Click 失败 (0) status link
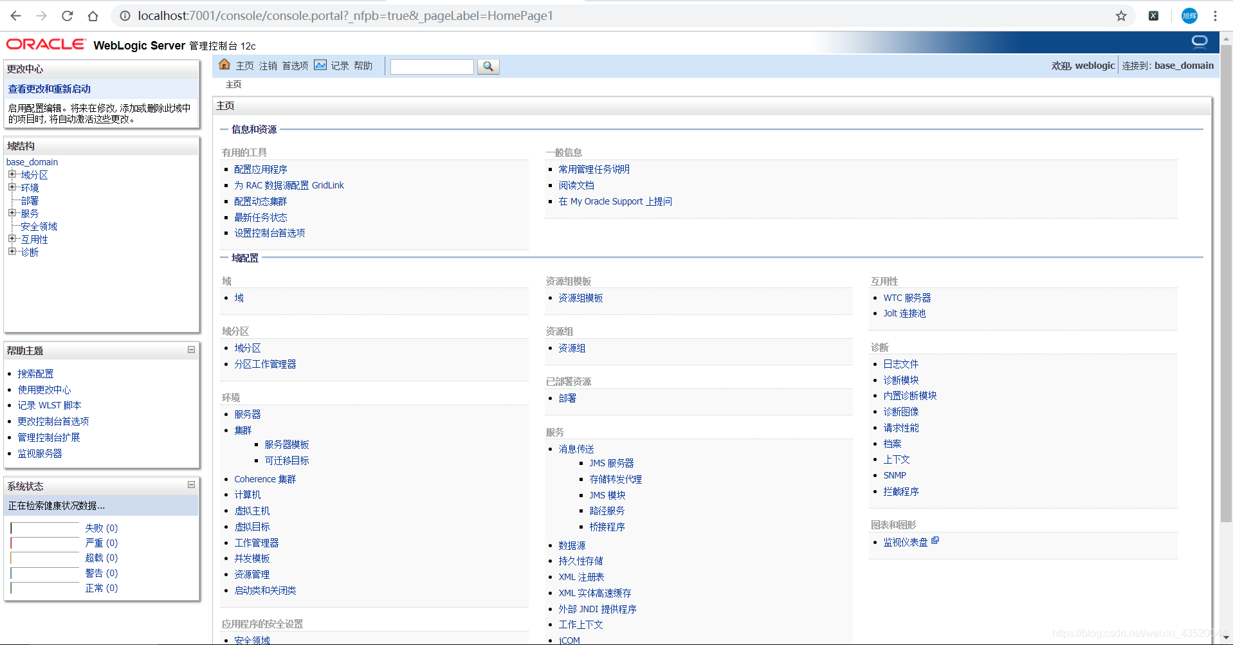Screen dimensions: 1233x645 [102, 528]
